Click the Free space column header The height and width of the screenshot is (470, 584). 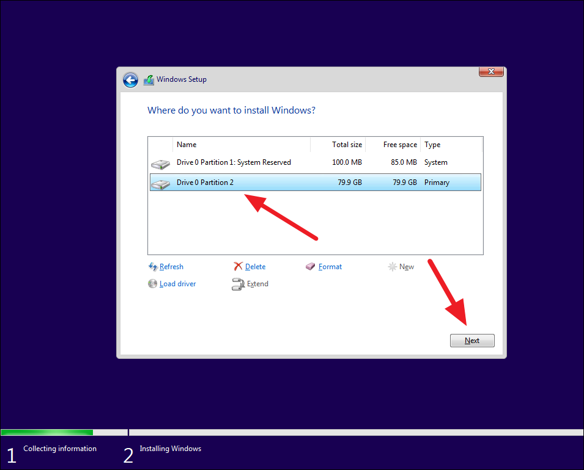pyautogui.click(x=393, y=145)
